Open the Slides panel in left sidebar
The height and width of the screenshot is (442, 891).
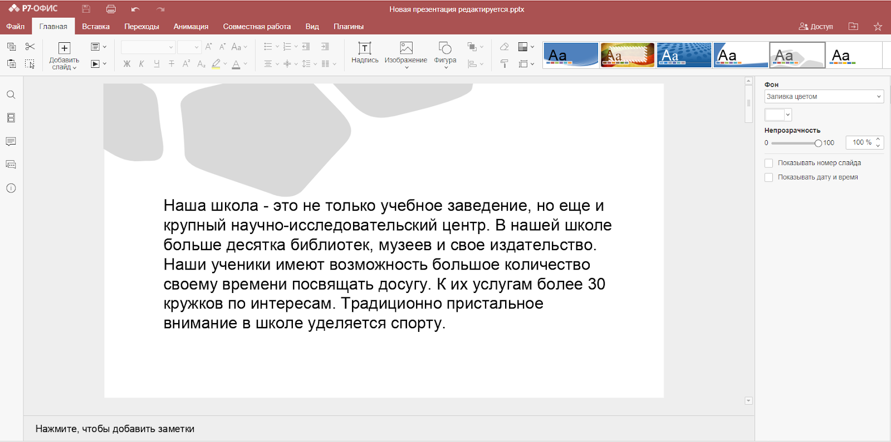click(x=11, y=118)
